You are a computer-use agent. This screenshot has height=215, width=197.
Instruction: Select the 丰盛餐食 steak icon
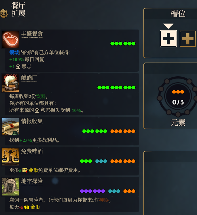pyautogui.click(x=10, y=39)
